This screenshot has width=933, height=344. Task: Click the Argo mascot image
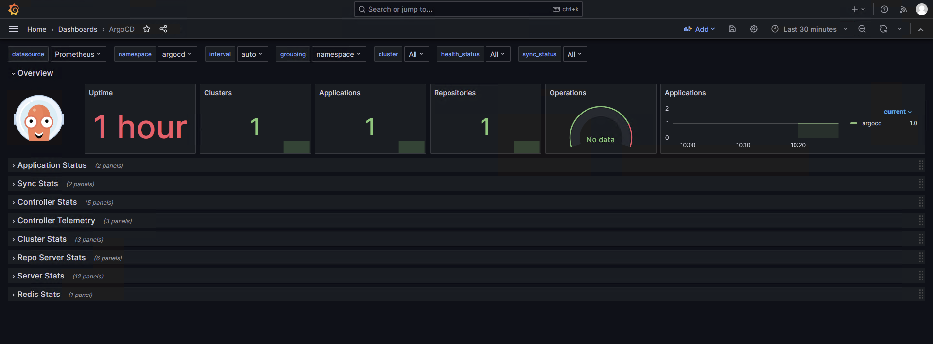coord(39,118)
